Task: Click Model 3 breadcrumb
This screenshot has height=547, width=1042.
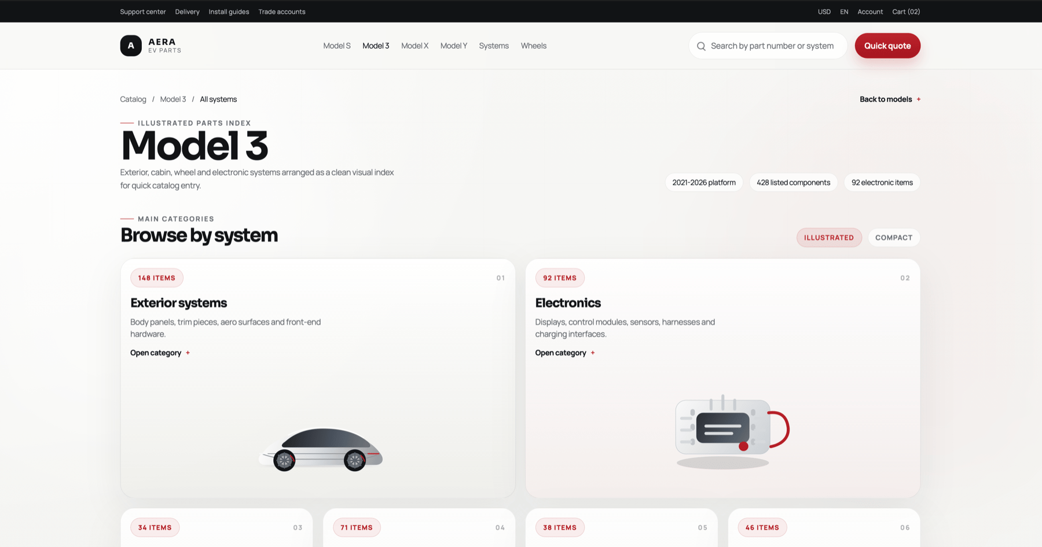Action: tap(173, 99)
